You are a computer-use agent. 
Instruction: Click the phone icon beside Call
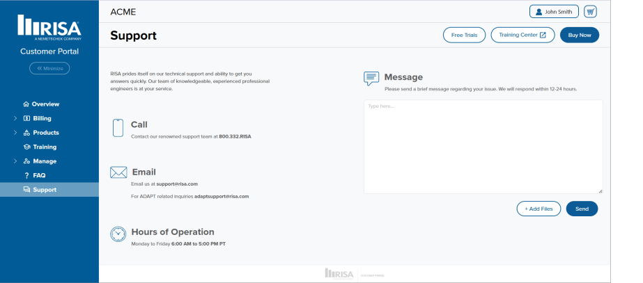click(x=118, y=128)
